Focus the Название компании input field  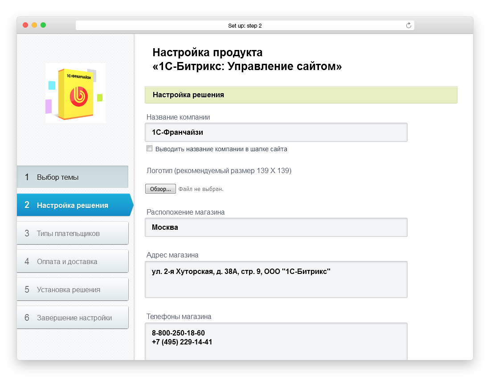coord(276,133)
